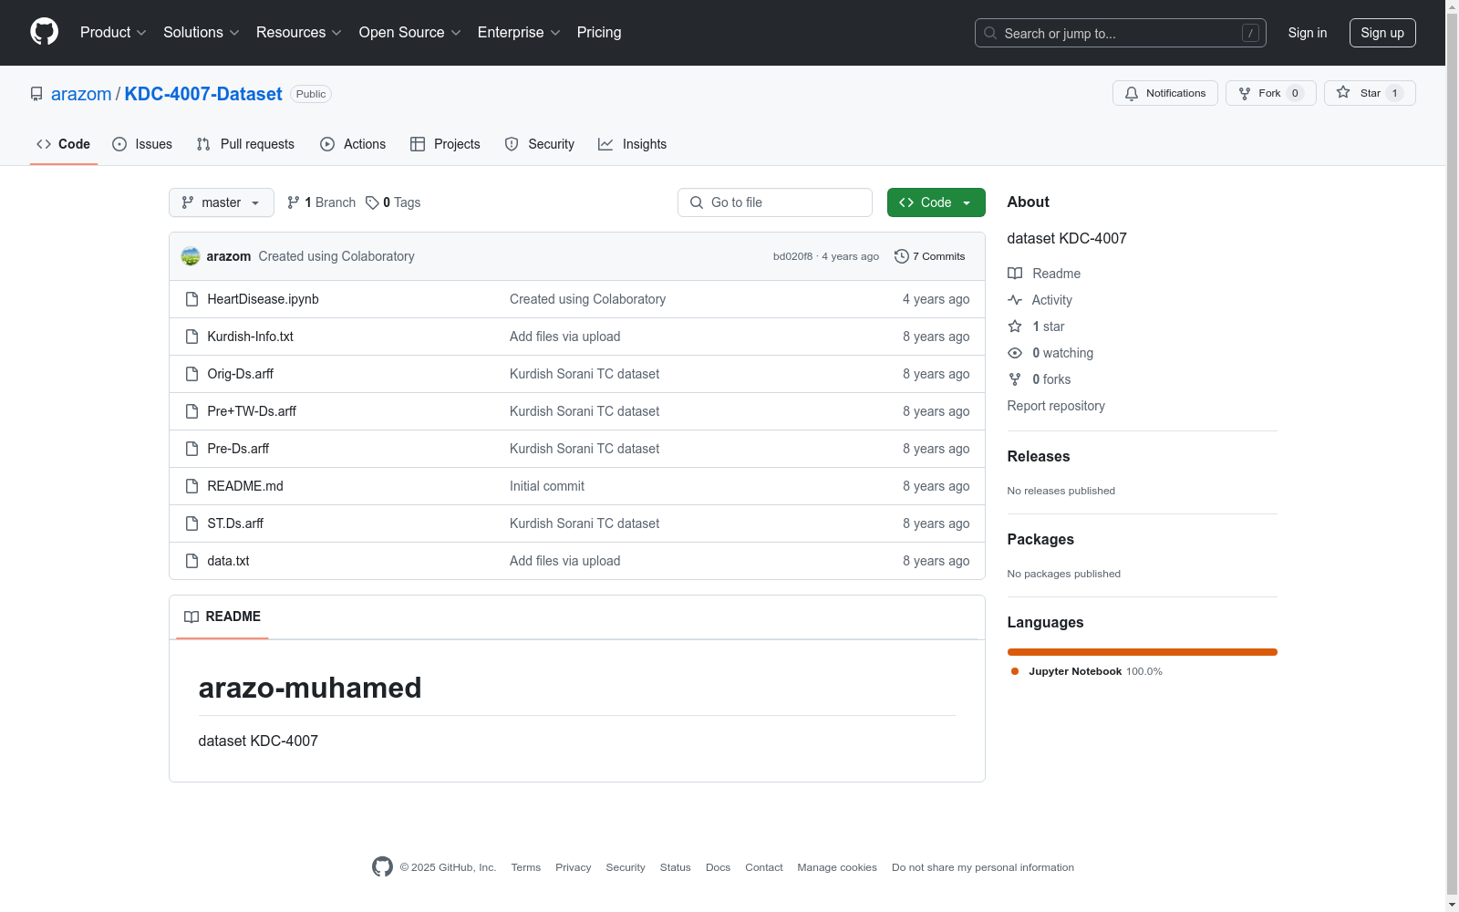Open Manage cookies in the footer
This screenshot has width=1459, height=912.
tap(837, 867)
